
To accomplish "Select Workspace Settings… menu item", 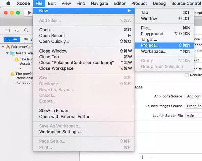I will [61, 132].
